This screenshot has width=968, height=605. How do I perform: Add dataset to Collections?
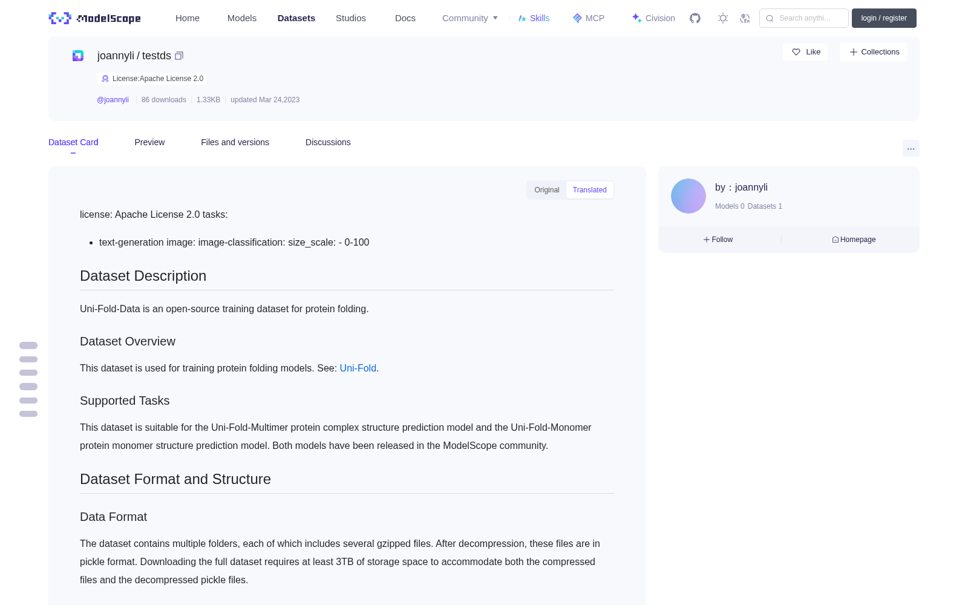pos(874,52)
